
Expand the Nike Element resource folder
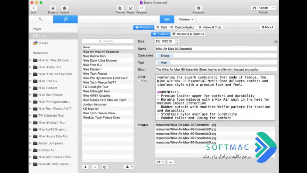30,87
